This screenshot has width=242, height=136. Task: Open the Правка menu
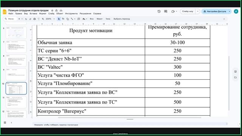(x=19, y=14)
